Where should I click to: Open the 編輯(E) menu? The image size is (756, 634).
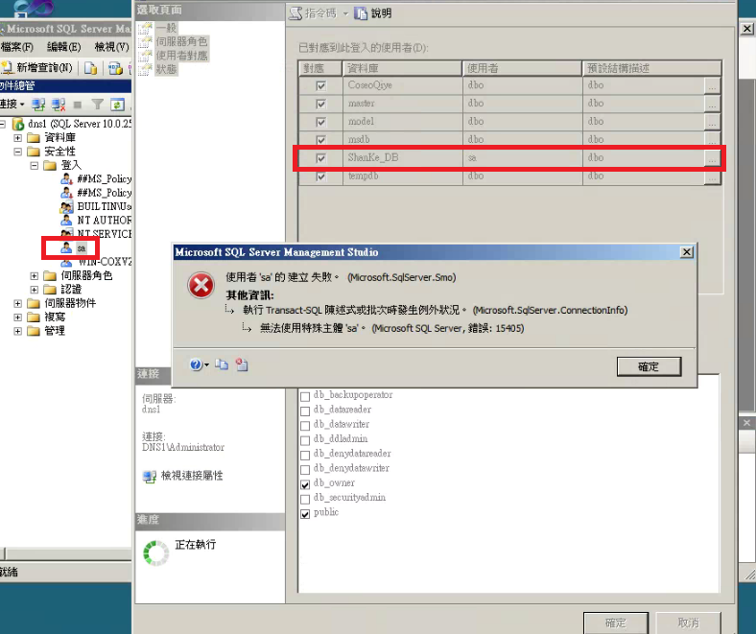pos(63,47)
